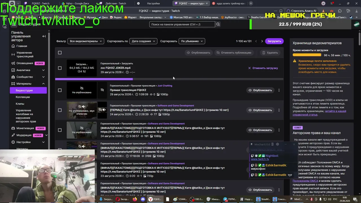361x203 pixels.
Task: Click the Управление трансляцией broadcast icon
Action: 13,54
